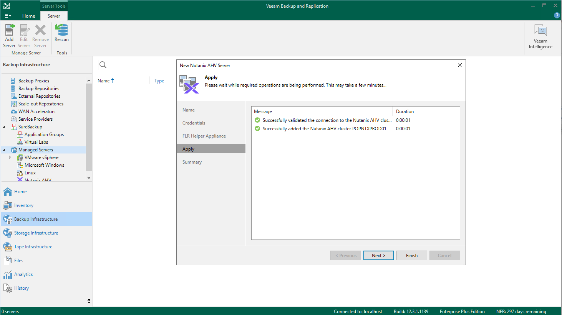This screenshot has height=315, width=562.
Task: Open Veeam Intelligence panel
Action: pos(540,37)
